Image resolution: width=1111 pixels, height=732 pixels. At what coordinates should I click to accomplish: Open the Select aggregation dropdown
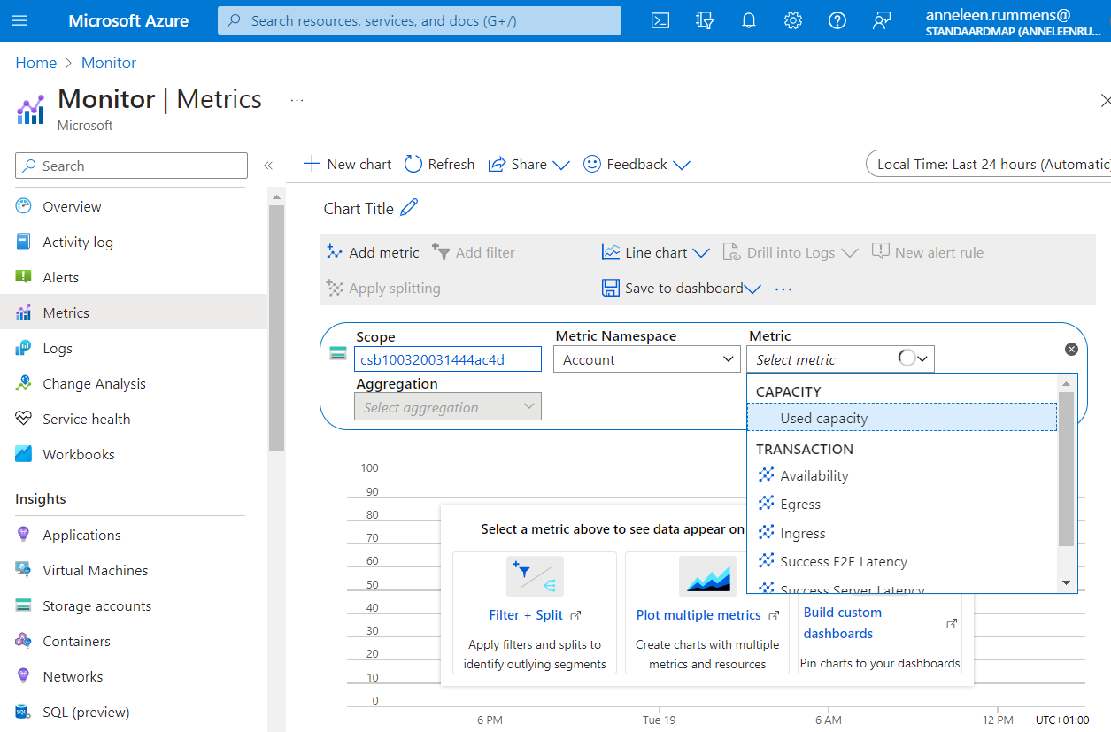[448, 407]
